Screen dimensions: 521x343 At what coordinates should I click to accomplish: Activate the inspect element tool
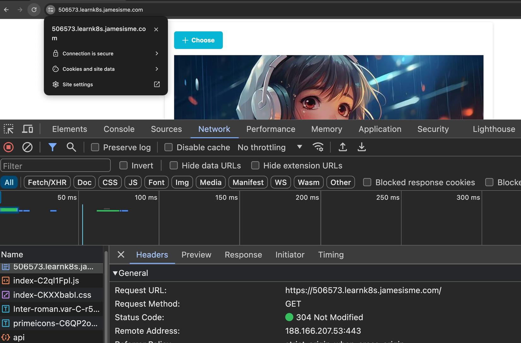(x=9, y=129)
